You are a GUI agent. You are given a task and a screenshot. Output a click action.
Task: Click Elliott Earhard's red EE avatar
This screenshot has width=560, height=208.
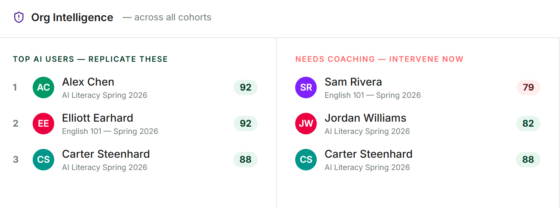(x=43, y=124)
